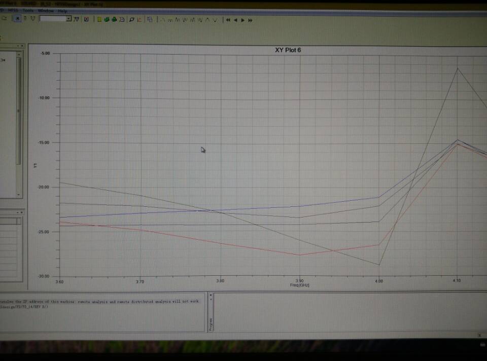The height and width of the screenshot is (361, 487).
Task: Open the Tools menu
Action: pos(28,11)
